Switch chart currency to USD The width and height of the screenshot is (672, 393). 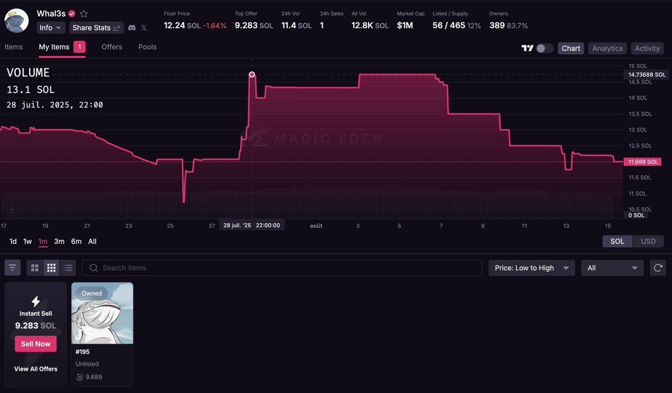click(x=648, y=242)
